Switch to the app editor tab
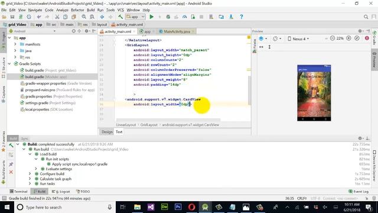 click(x=147, y=31)
